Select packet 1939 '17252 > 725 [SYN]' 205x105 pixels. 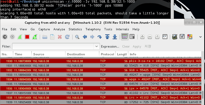[101, 102]
